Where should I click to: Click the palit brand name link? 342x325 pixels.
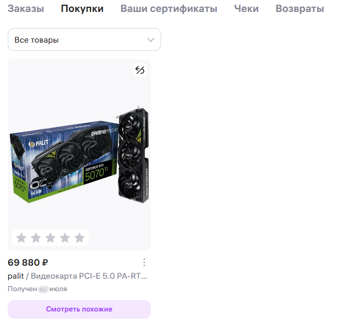[x=16, y=276]
